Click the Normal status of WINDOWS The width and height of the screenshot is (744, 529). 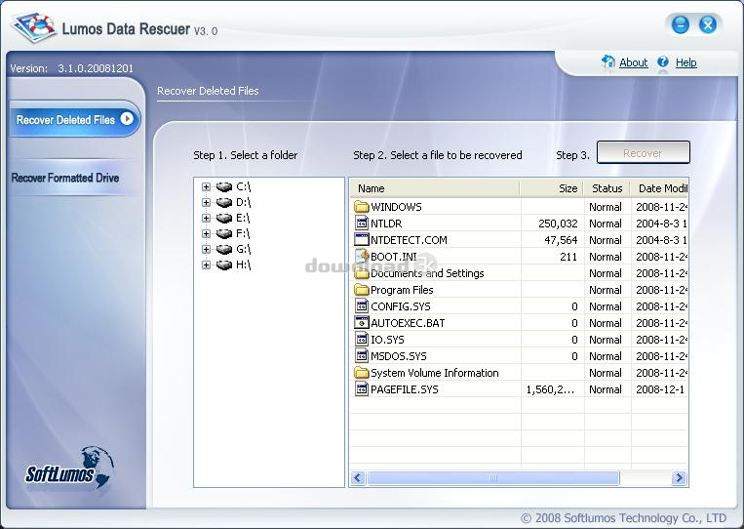[x=605, y=207]
